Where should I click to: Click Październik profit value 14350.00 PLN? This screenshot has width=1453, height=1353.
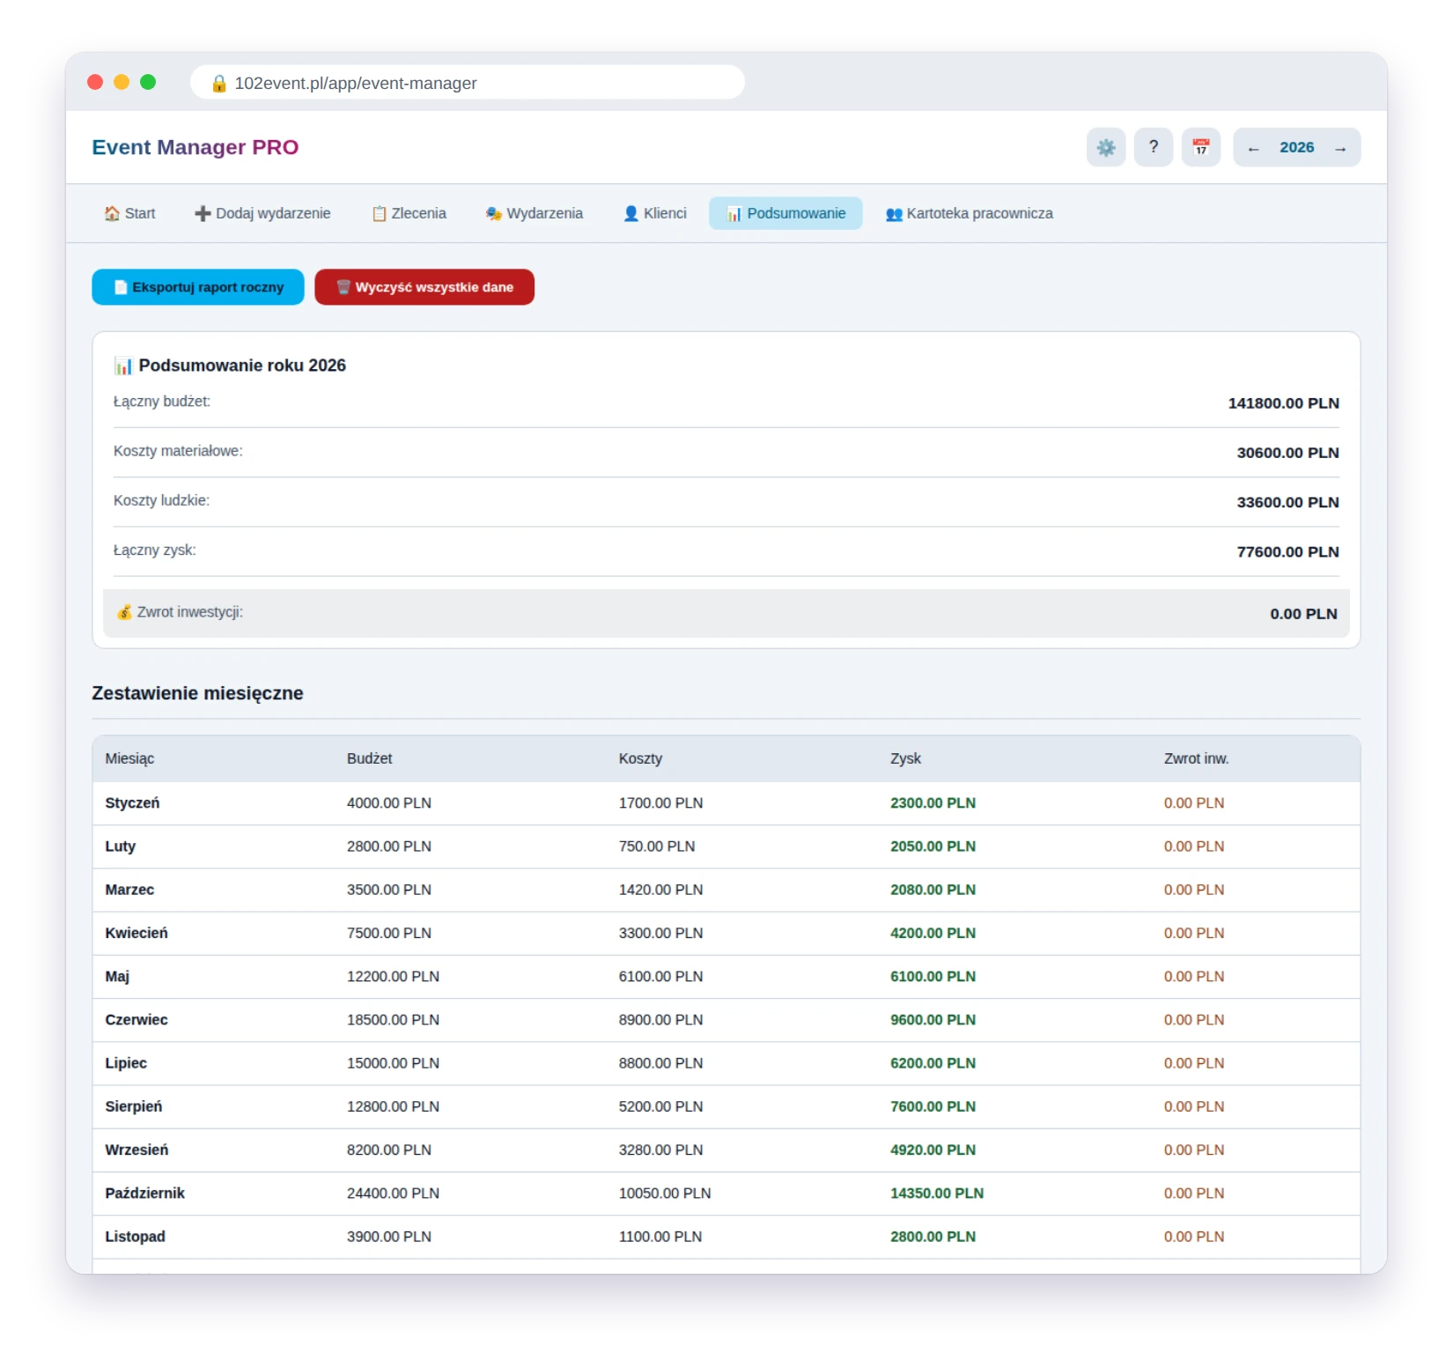tap(937, 1194)
